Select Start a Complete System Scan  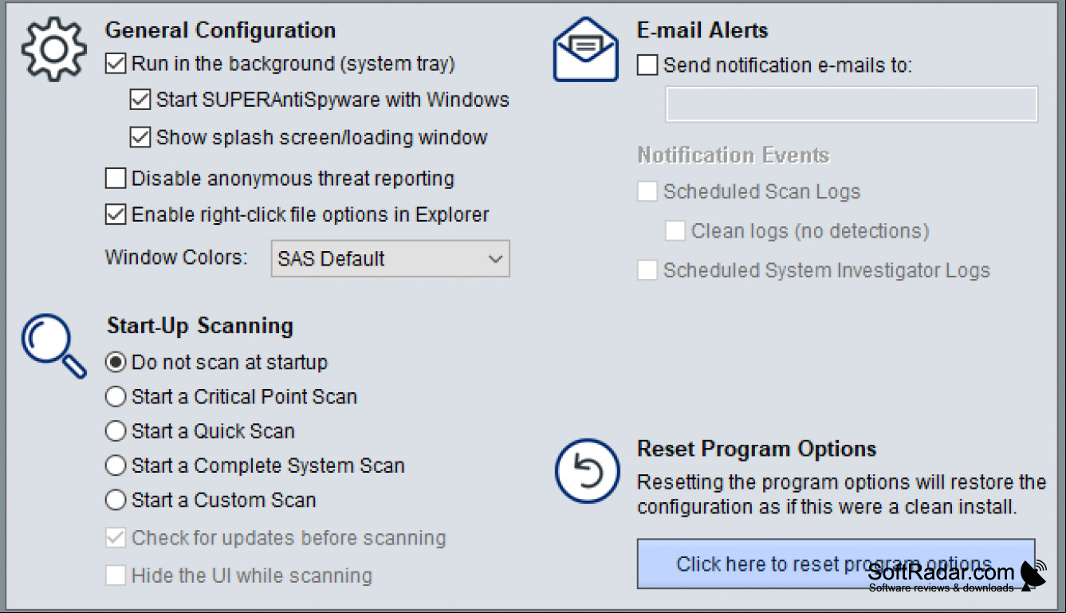point(116,466)
